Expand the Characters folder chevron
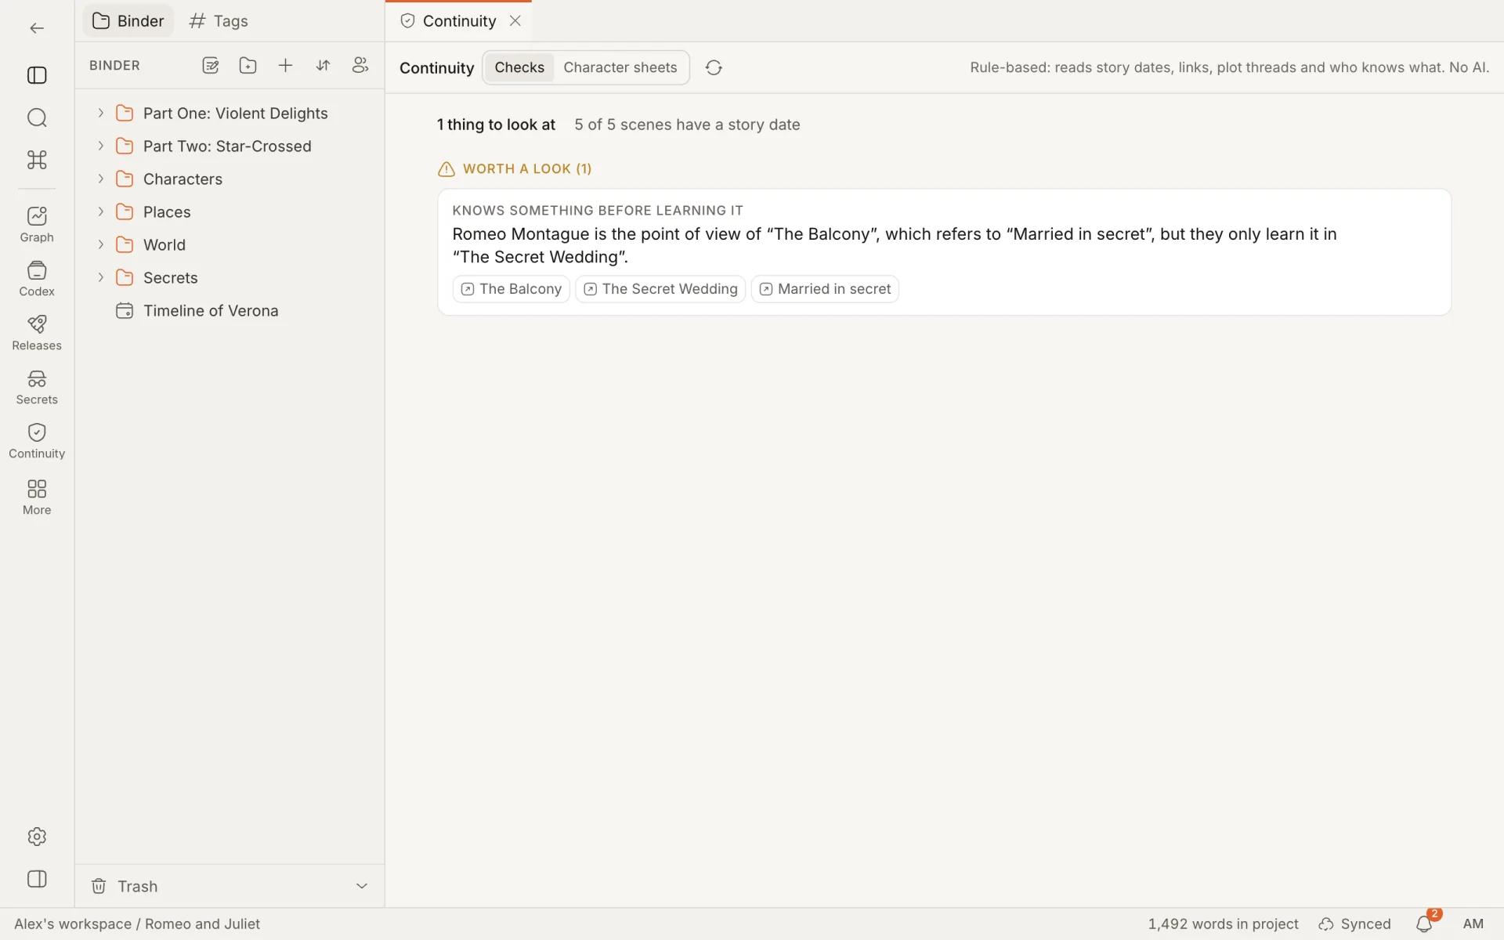This screenshot has height=940, width=1504. tap(100, 179)
